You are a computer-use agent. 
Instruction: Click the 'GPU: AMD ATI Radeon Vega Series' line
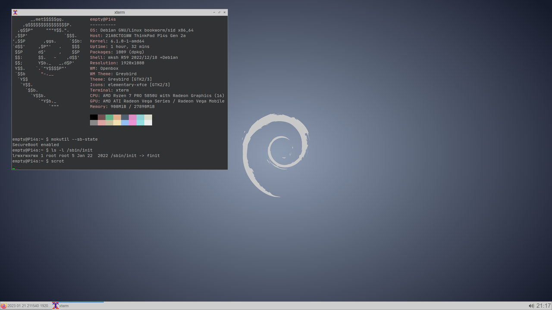[x=157, y=101]
